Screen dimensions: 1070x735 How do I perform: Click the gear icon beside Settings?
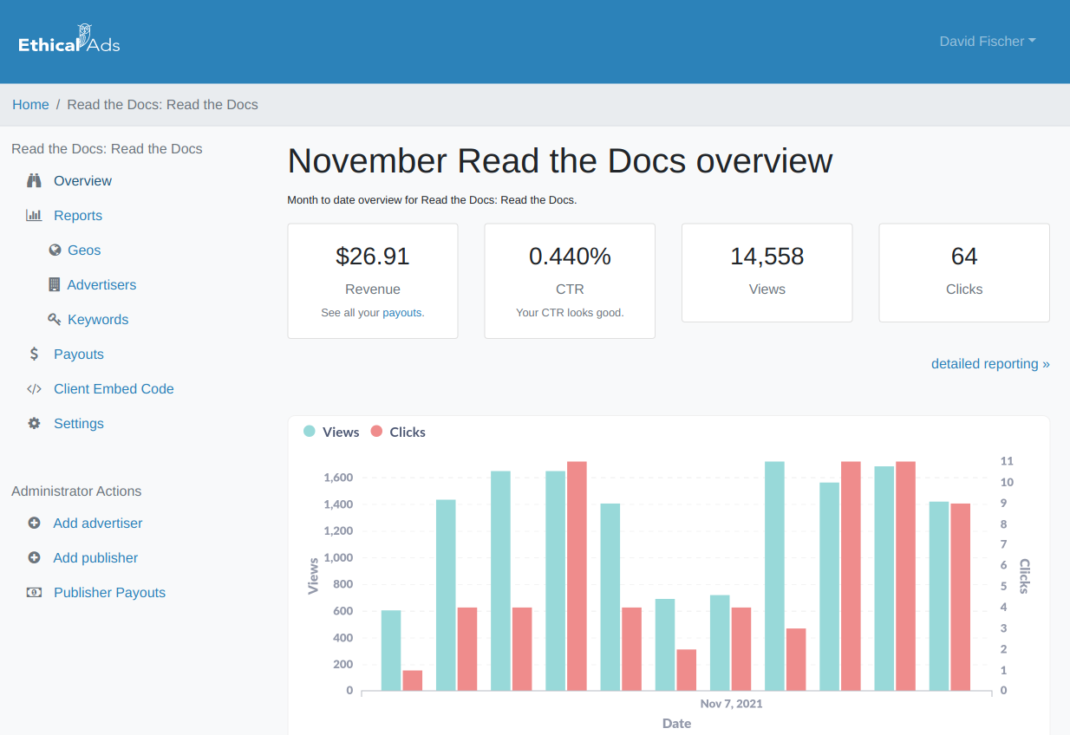pos(34,424)
